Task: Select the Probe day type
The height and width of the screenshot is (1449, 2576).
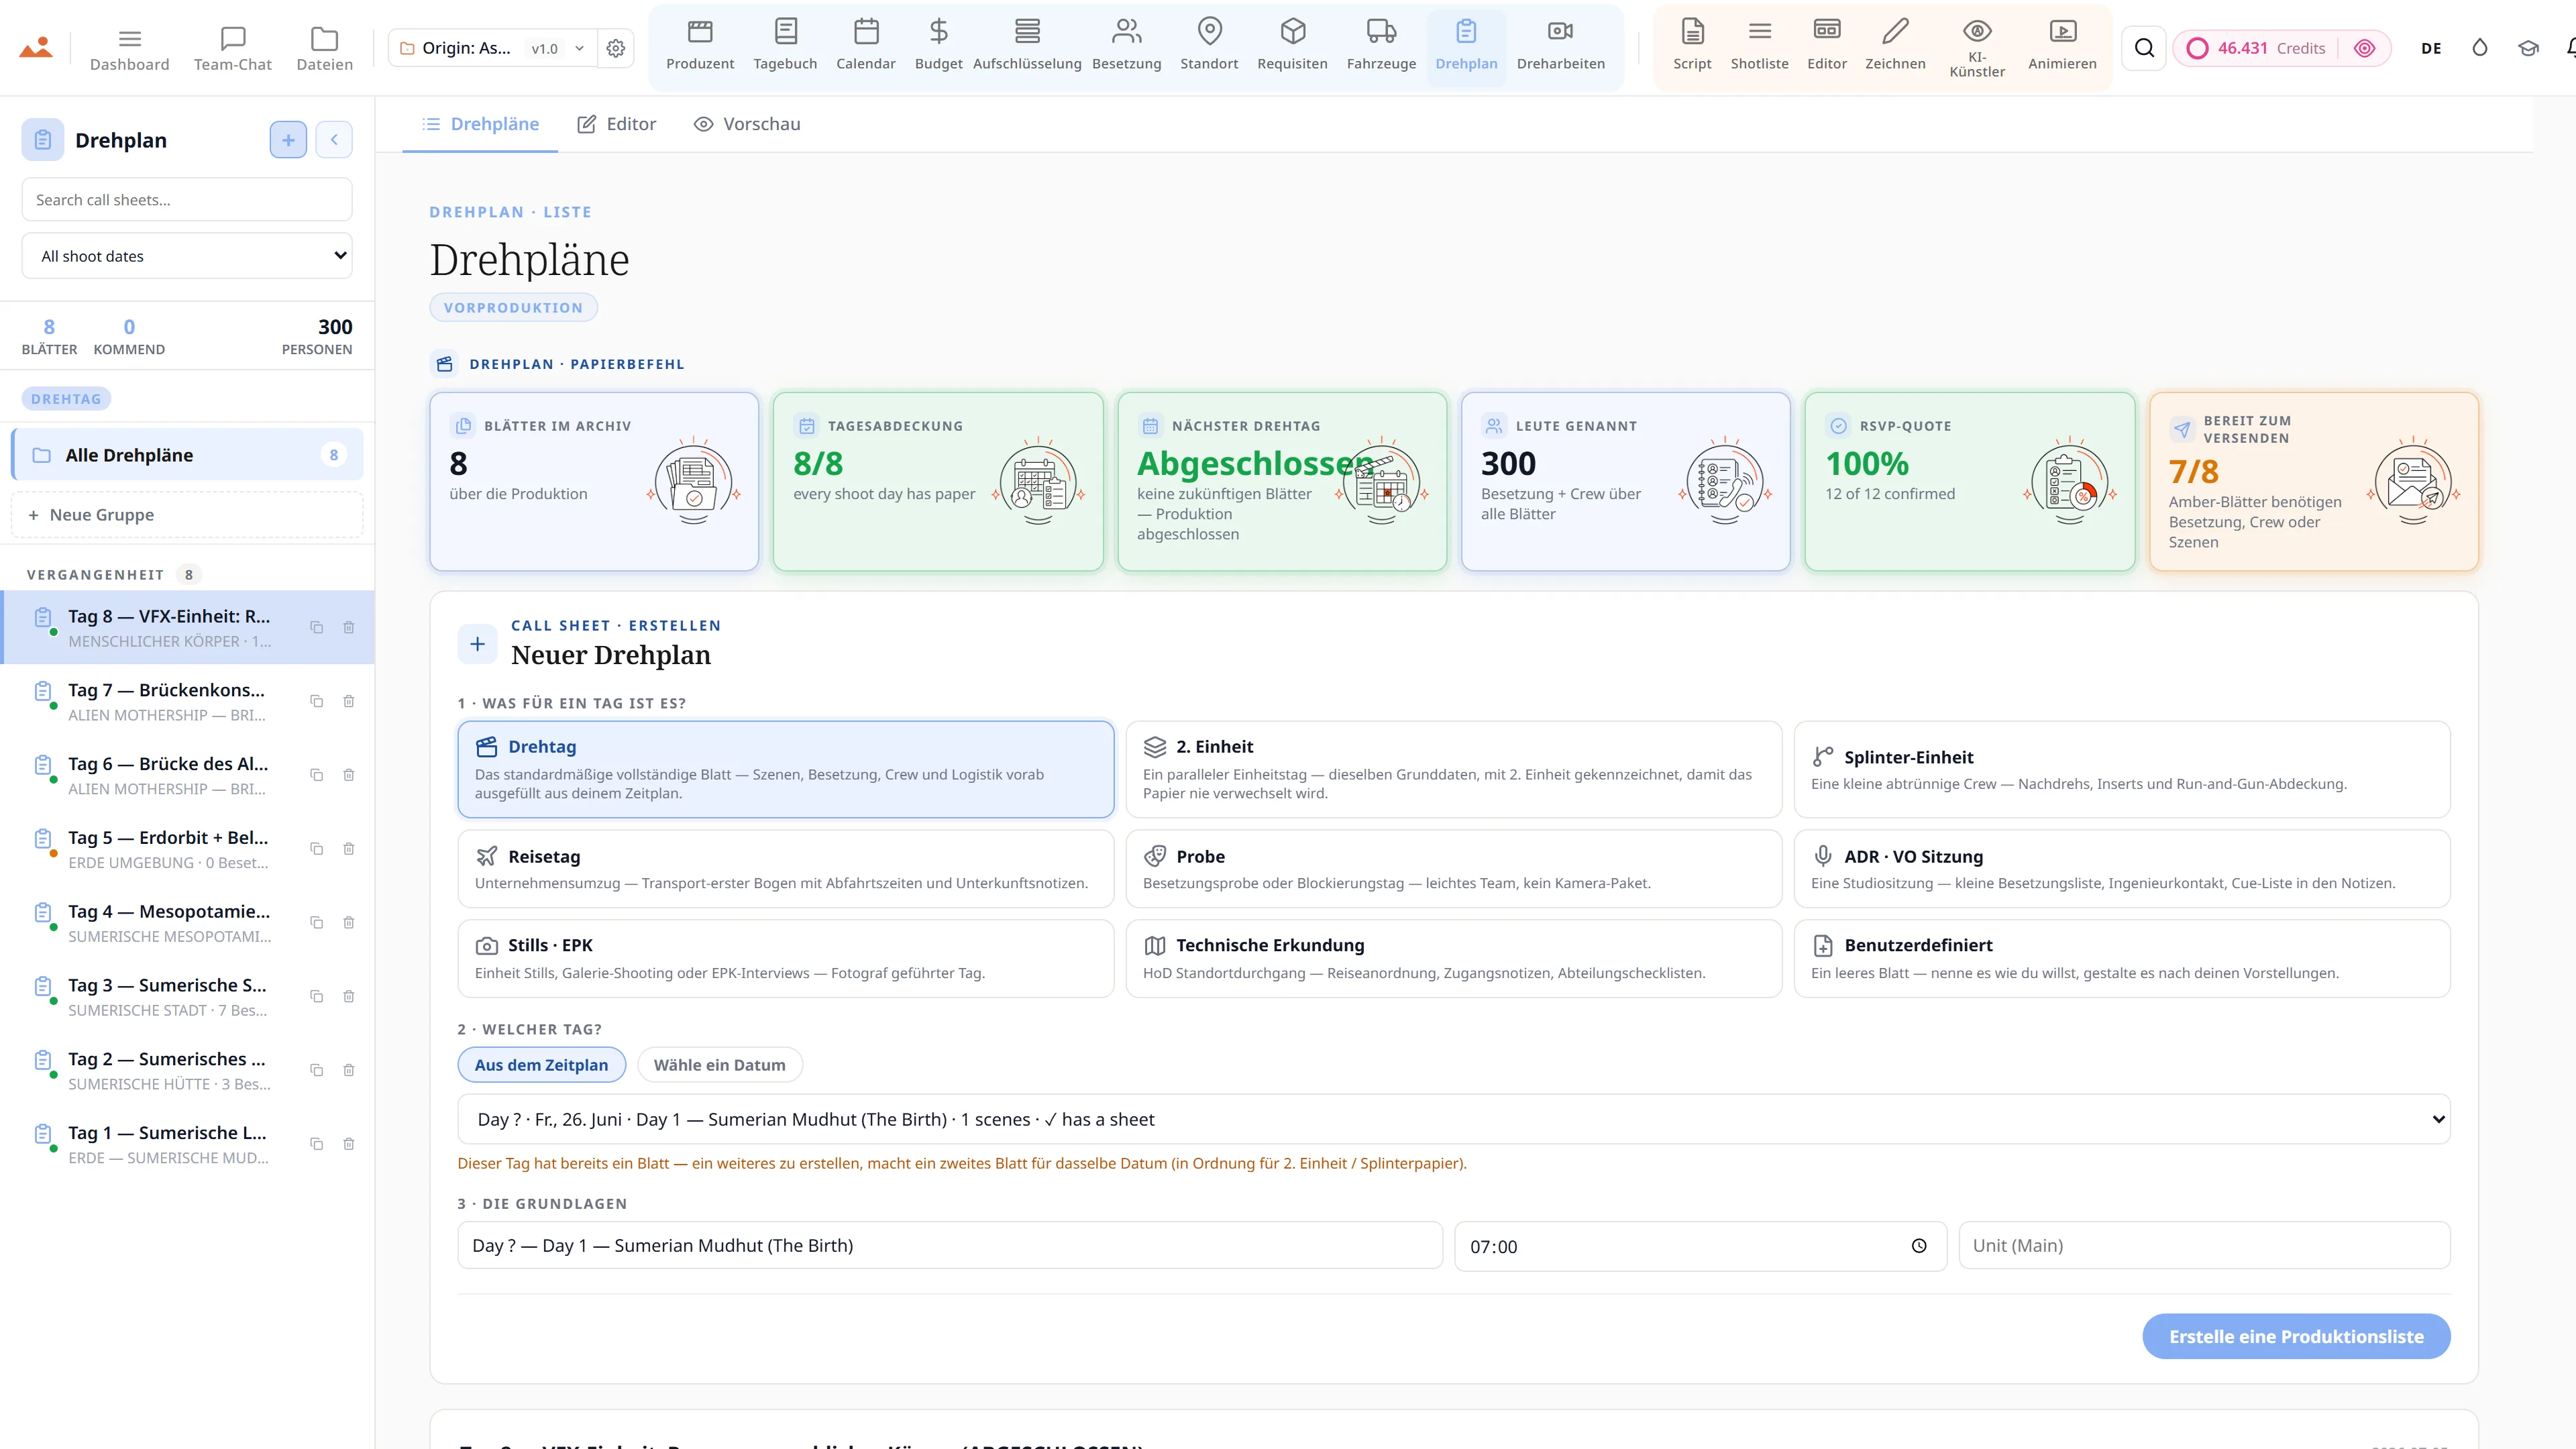Action: pyautogui.click(x=1454, y=868)
